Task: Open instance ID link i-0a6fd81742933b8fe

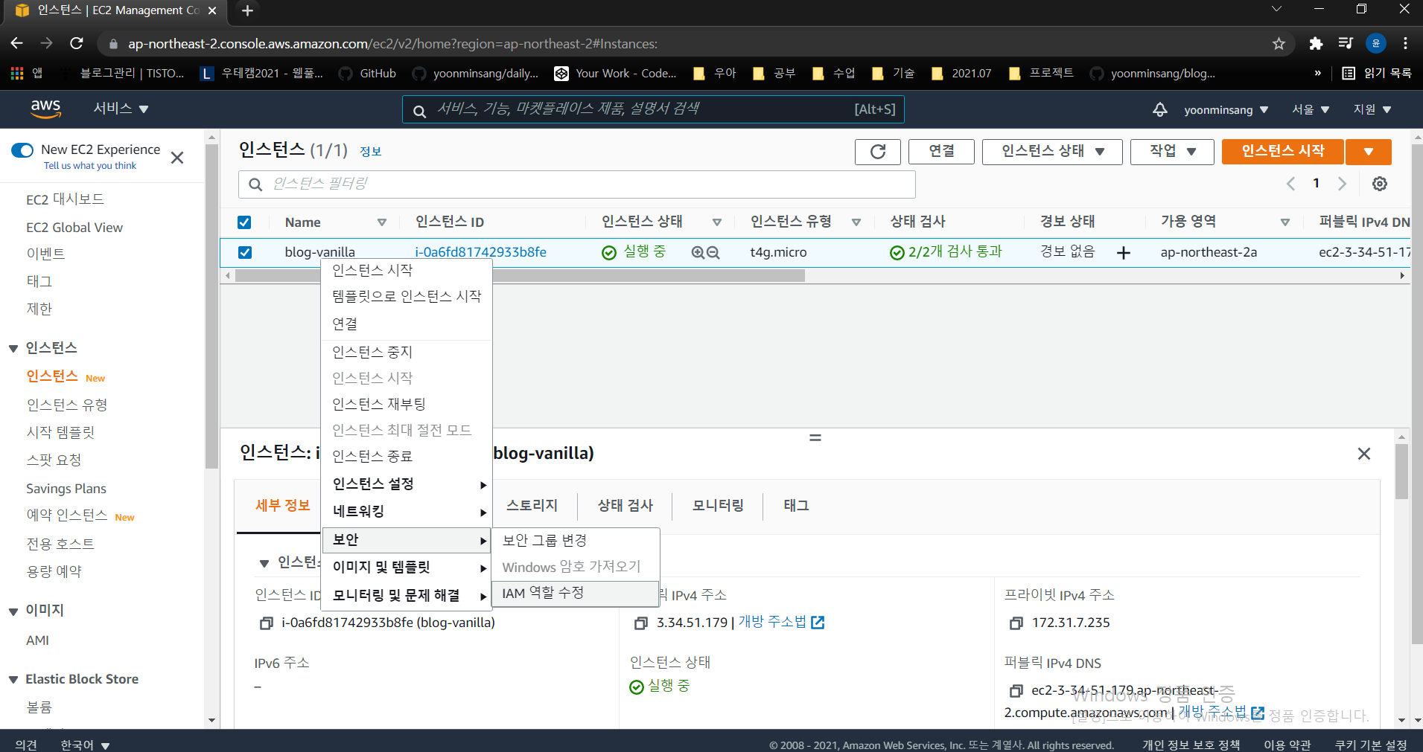Action: (480, 253)
